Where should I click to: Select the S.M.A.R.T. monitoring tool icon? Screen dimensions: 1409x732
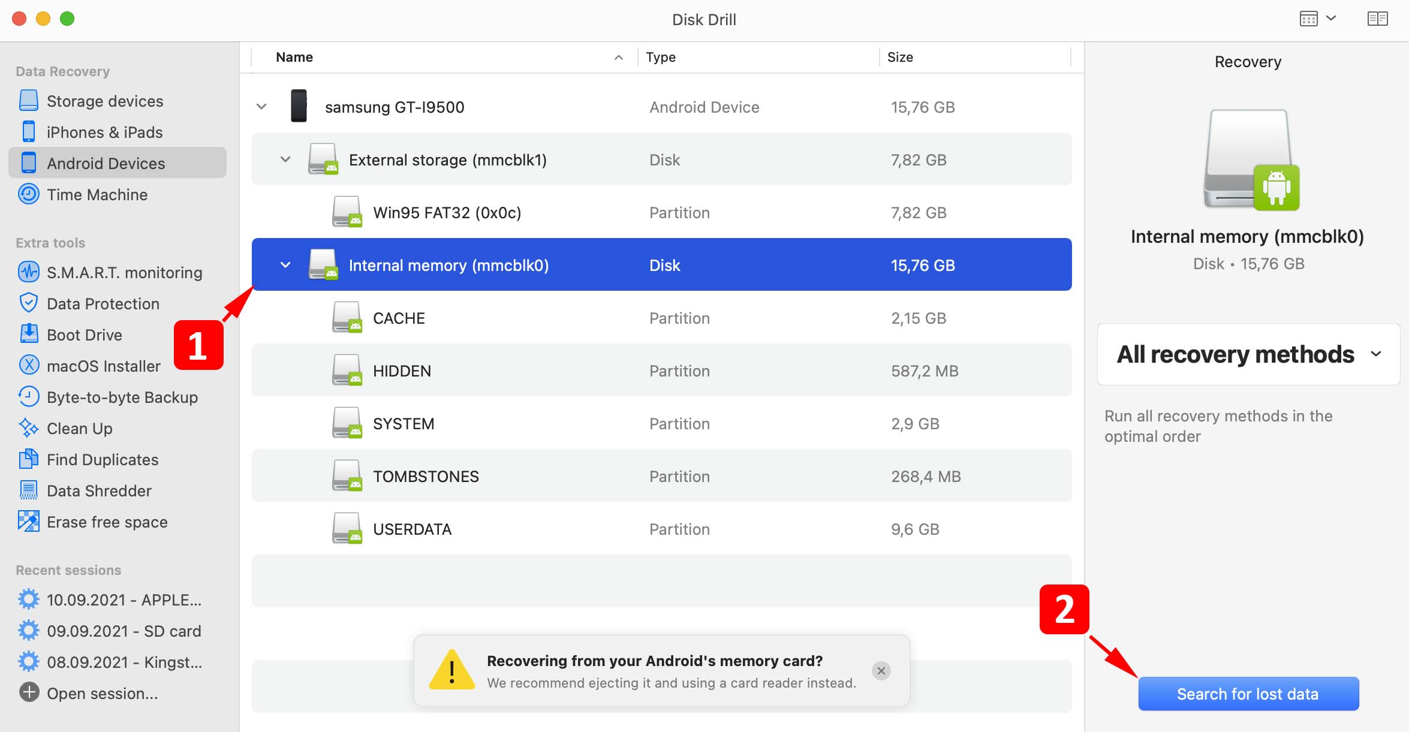pyautogui.click(x=28, y=273)
